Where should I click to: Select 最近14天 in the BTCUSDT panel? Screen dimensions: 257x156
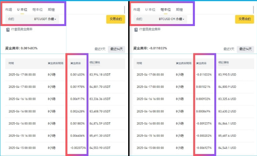117,49
